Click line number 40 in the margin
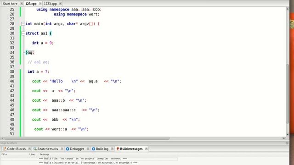 pos(12,81)
